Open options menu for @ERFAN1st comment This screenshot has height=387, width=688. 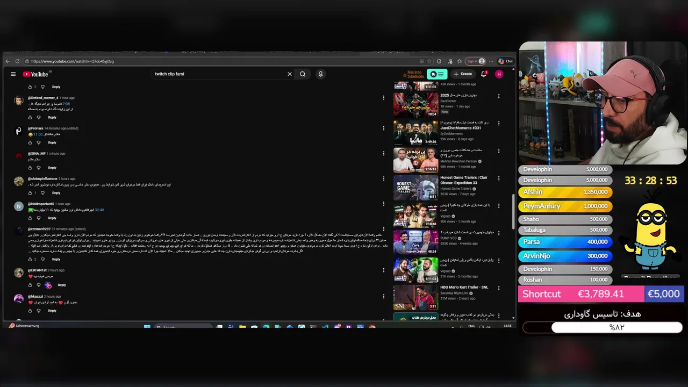tap(384, 270)
